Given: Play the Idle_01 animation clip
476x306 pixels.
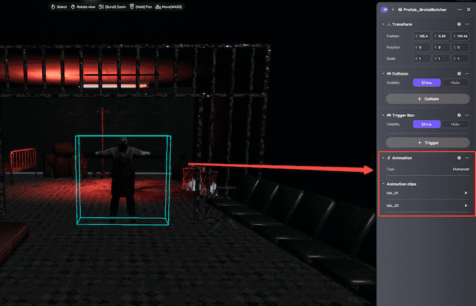Looking at the screenshot, I should click(465, 193).
